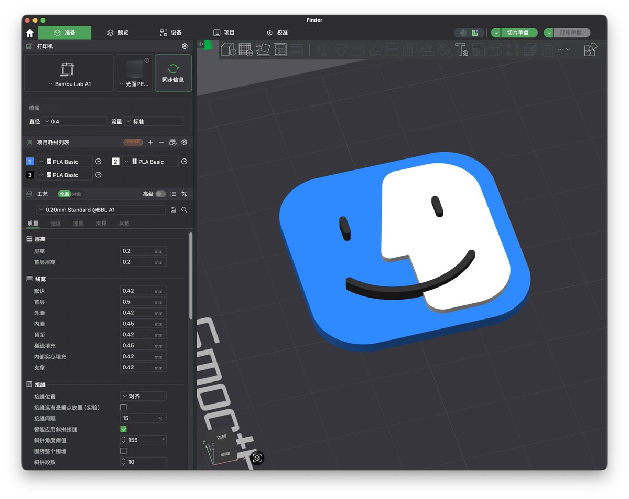The height and width of the screenshot is (499, 629).
Task: Switch to the 设备 (Device) tab
Action: 171,33
